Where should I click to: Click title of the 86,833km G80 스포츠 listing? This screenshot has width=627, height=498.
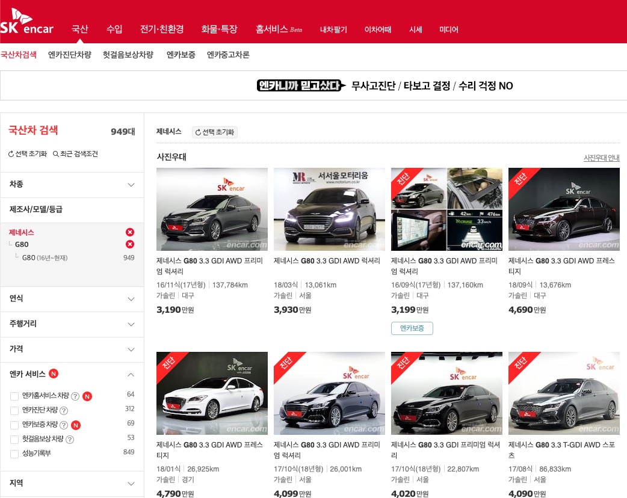(562, 450)
